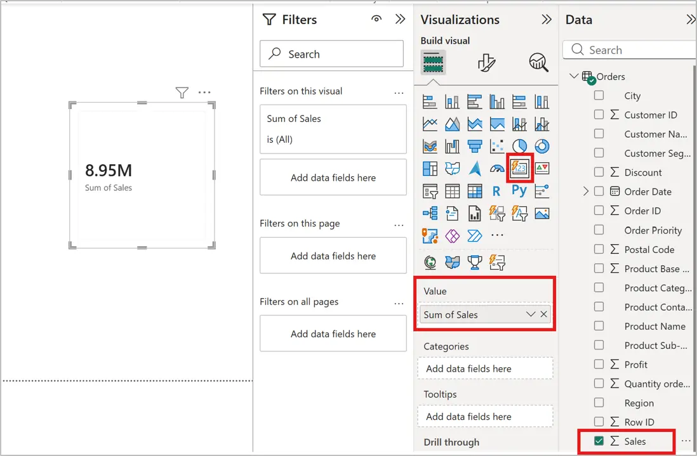Select the waterfall chart visual
This screenshot has width=697, height=456.
point(452,146)
